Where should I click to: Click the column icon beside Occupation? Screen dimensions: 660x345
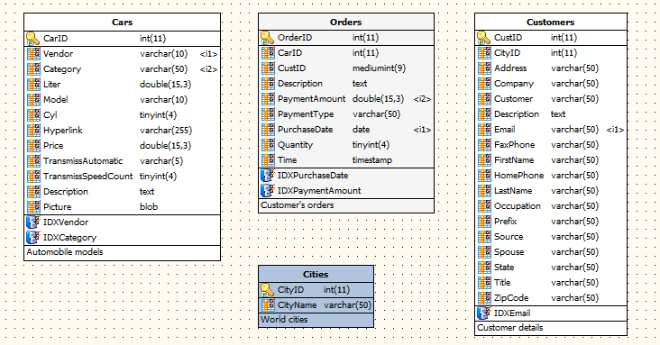[485, 206]
